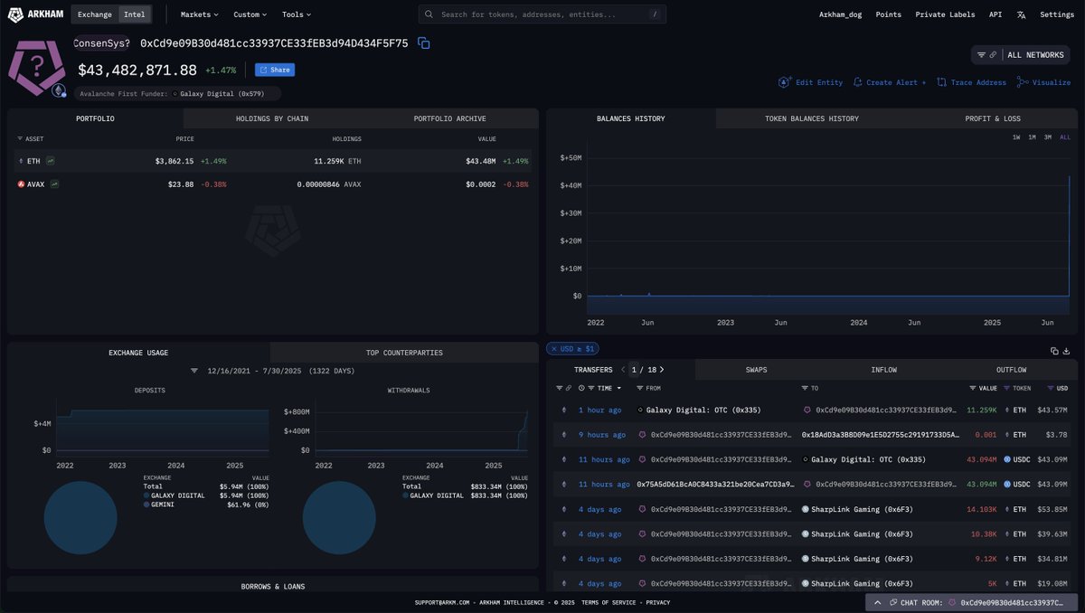Go to next transfers page
The width and height of the screenshot is (1085, 613).
(663, 370)
